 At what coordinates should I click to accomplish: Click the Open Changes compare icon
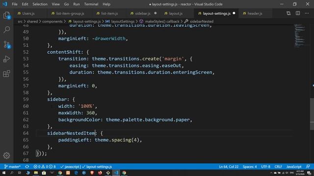(288, 13)
